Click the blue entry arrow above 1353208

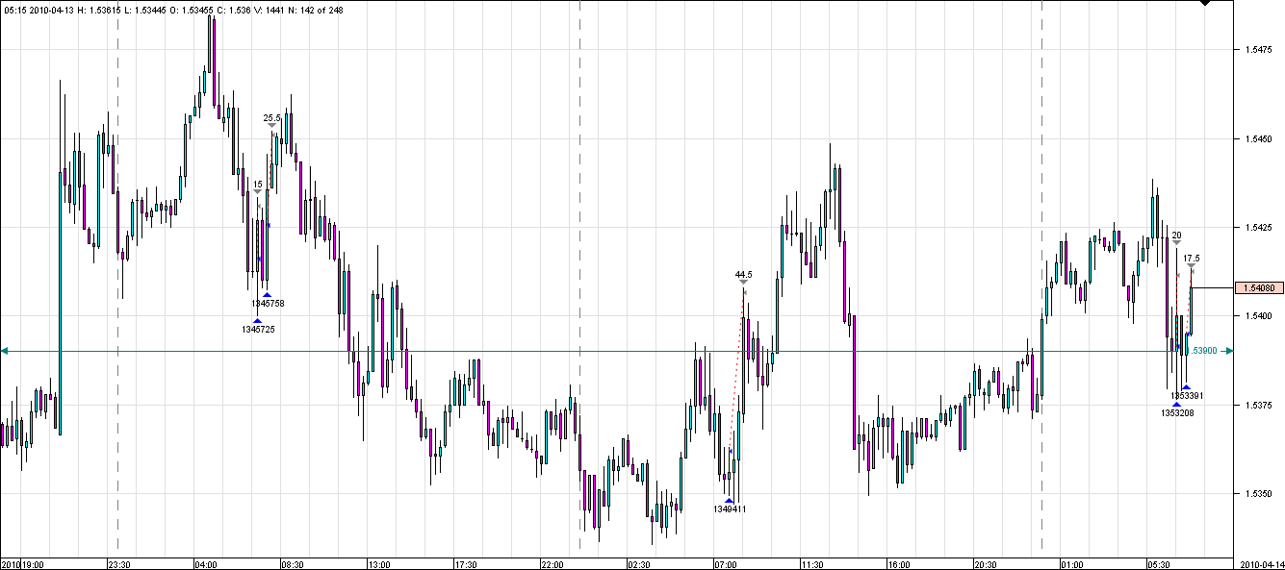1176,405
